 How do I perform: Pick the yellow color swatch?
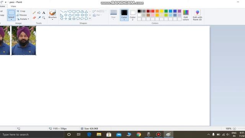pos(162,11)
